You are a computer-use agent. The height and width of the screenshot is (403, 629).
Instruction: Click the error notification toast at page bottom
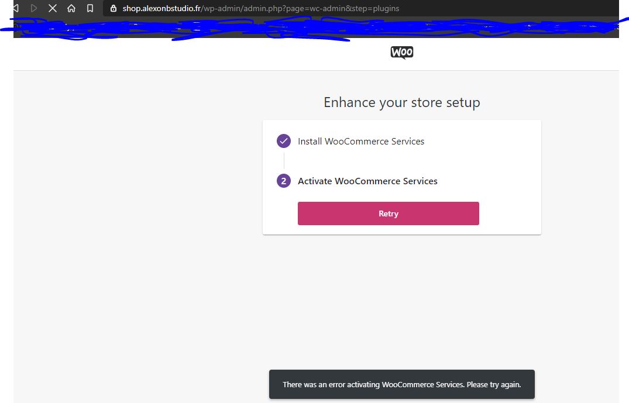point(401,384)
